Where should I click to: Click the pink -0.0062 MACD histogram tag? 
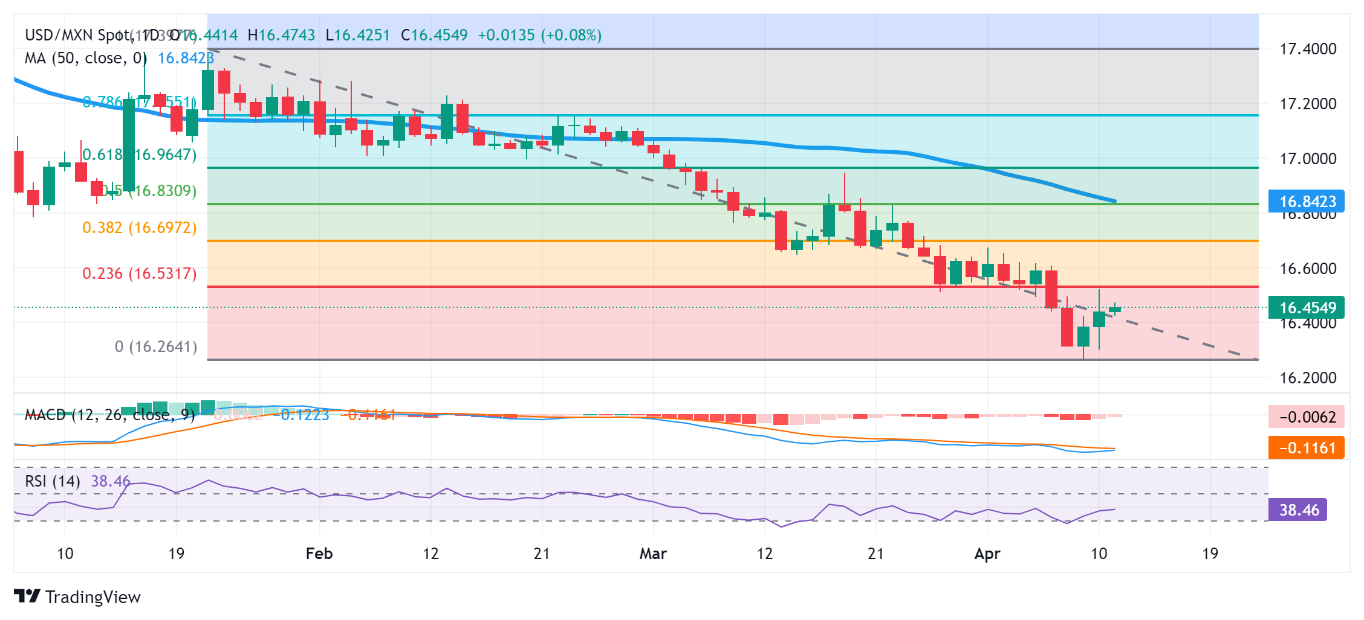tap(1307, 417)
